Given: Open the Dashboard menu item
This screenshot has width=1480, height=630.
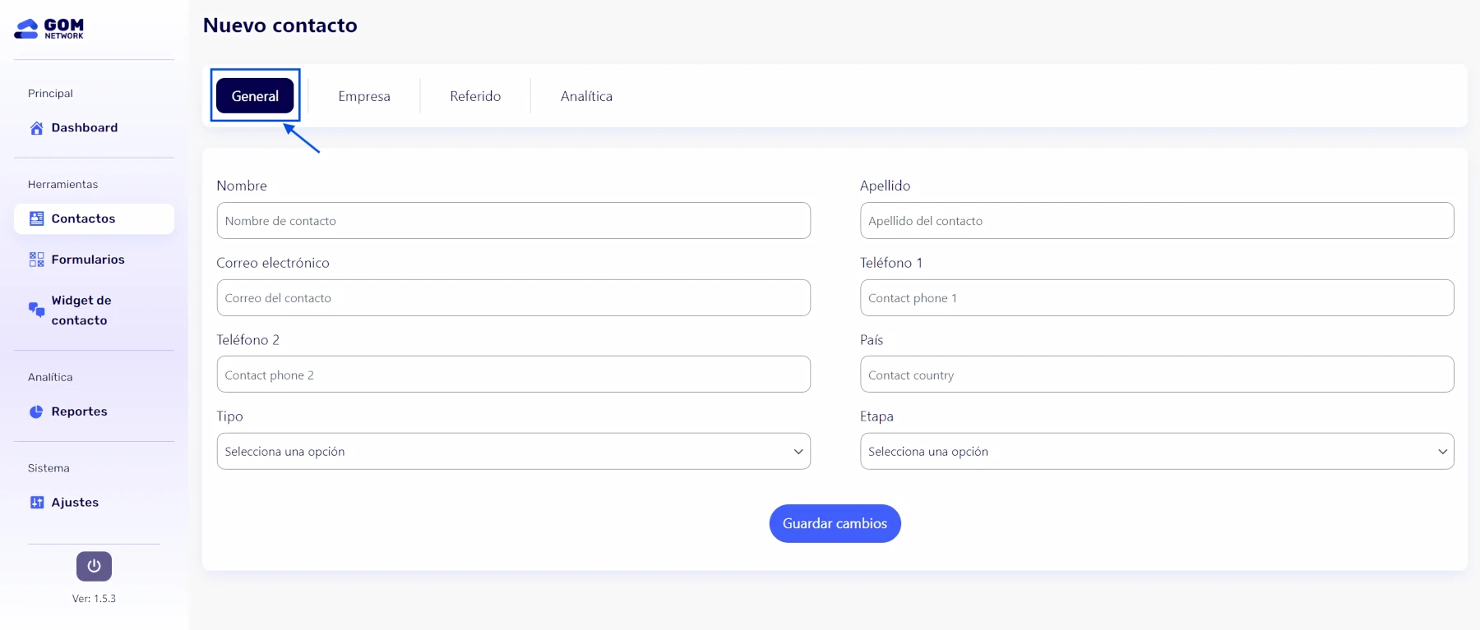Looking at the screenshot, I should (94, 128).
